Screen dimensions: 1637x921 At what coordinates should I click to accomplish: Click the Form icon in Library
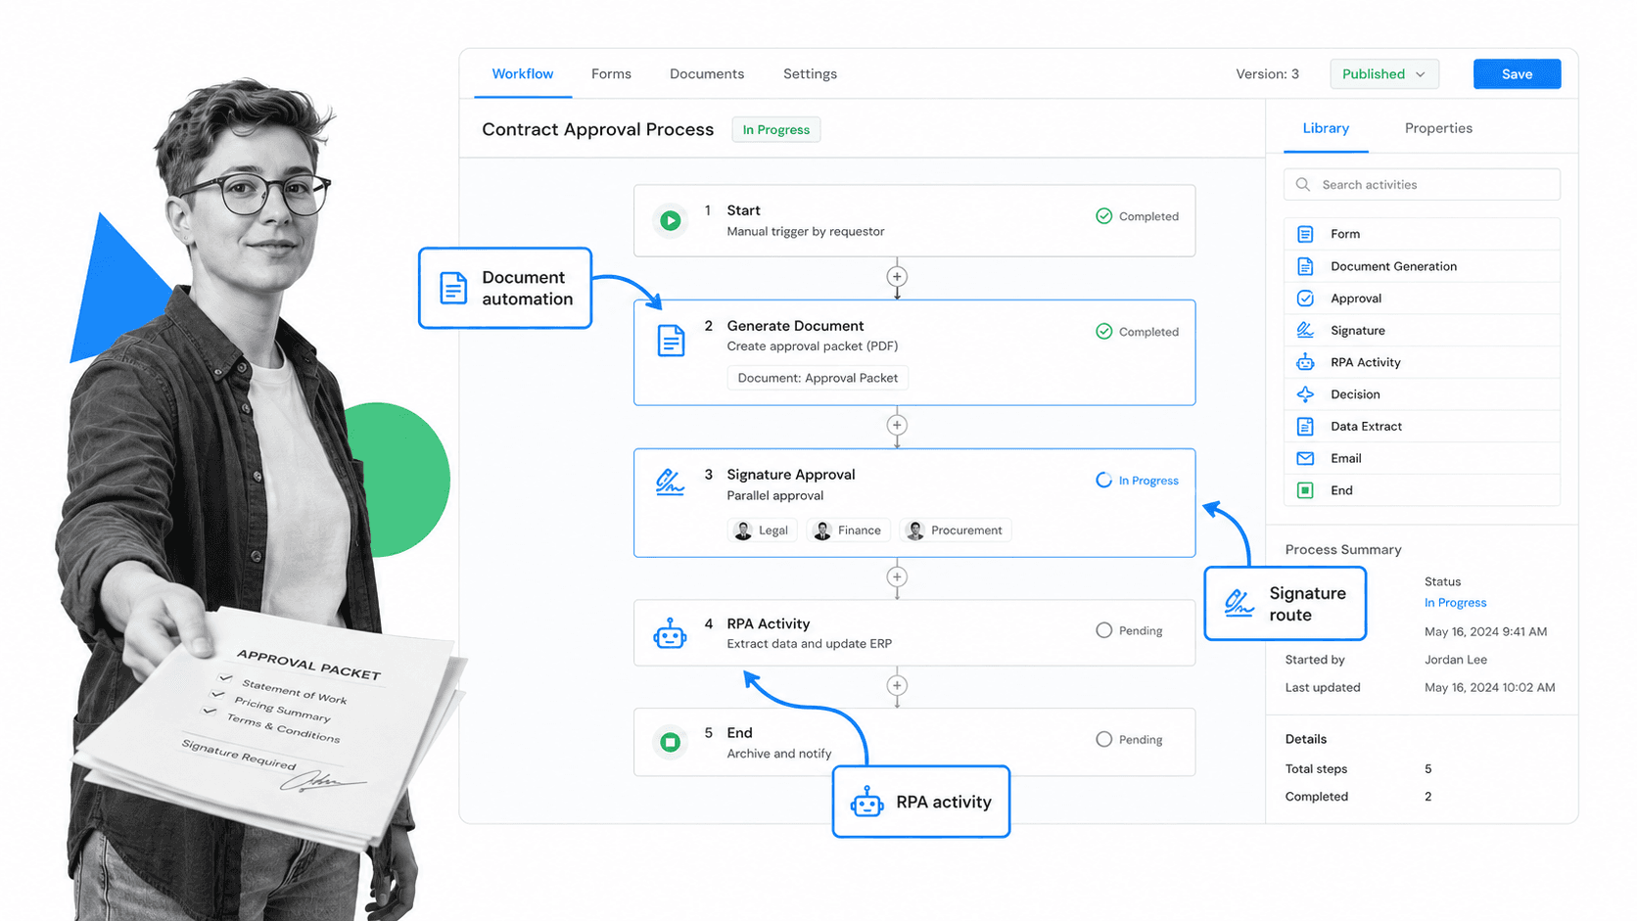coord(1305,234)
